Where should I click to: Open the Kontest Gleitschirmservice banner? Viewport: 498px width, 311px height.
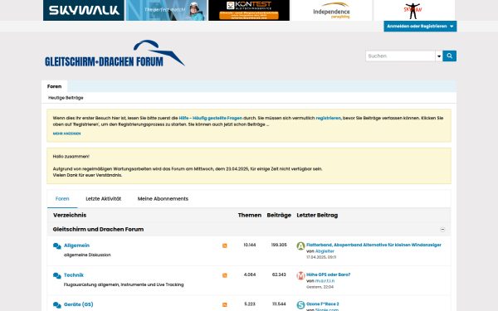click(x=249, y=10)
